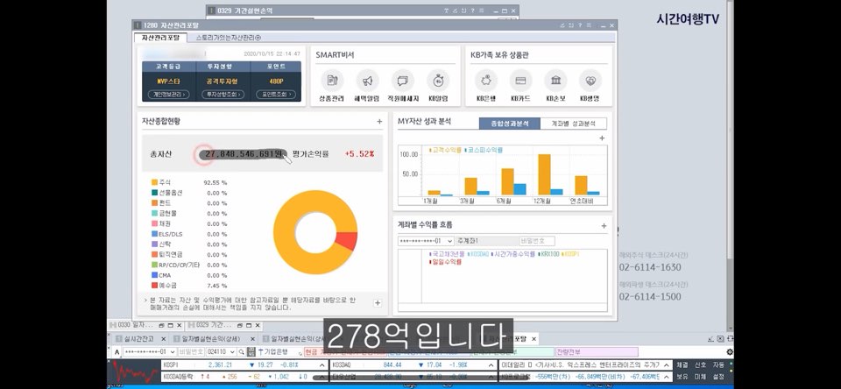Switch to the 스토리가있는자산관리 tab

tap(229, 38)
